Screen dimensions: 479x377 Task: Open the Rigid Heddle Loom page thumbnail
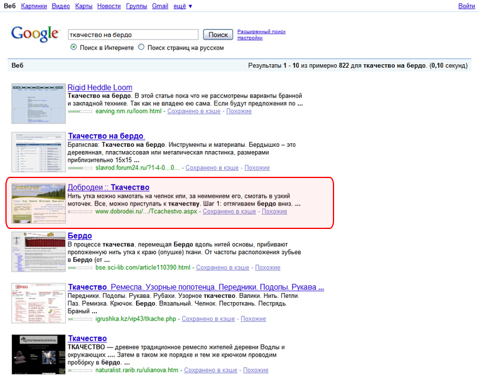point(38,103)
